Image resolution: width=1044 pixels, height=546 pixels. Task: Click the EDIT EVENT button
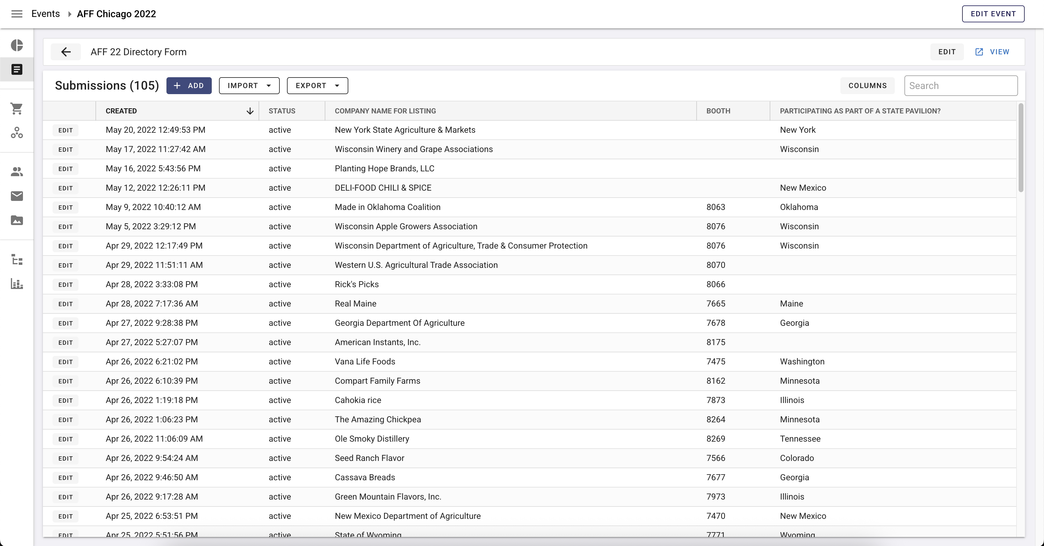993,13
